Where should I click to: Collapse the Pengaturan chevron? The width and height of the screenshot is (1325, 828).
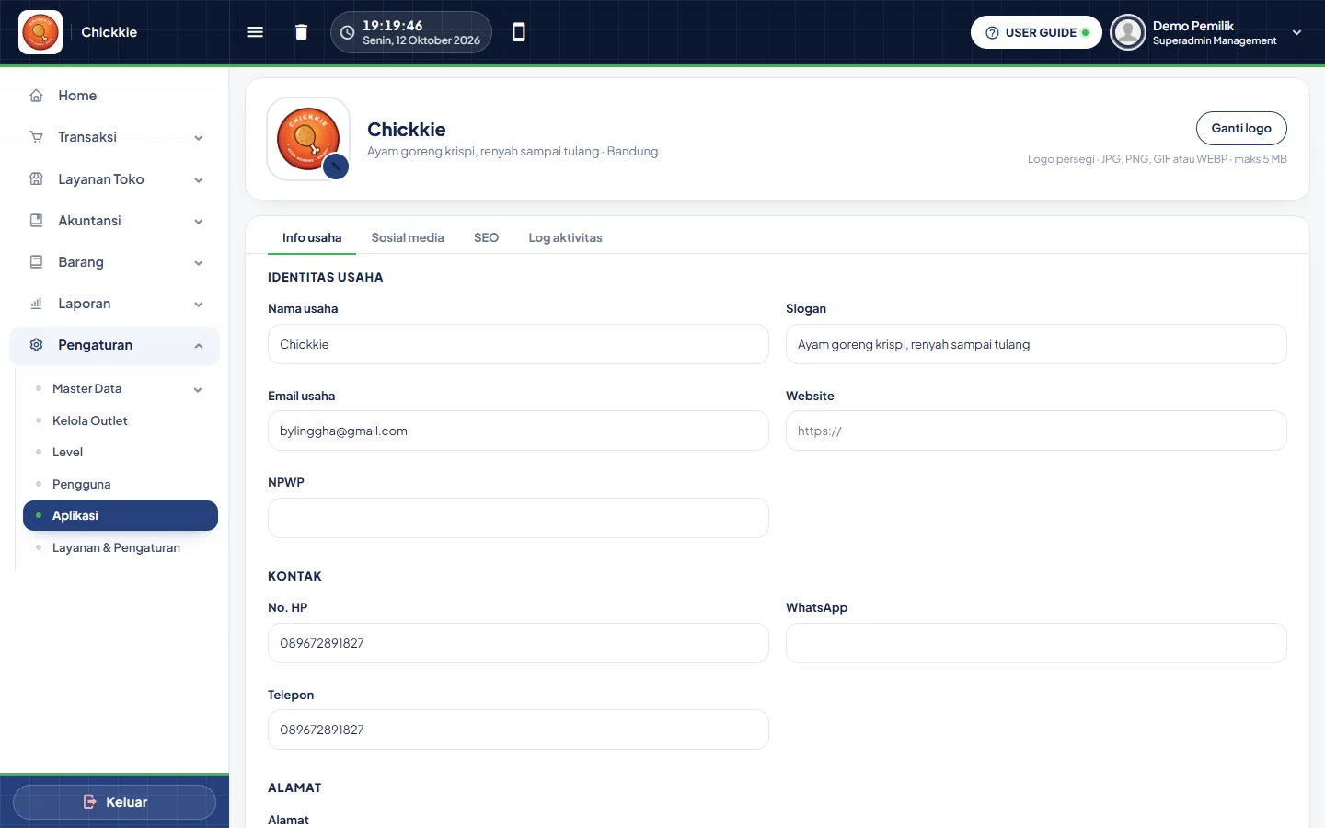click(199, 346)
